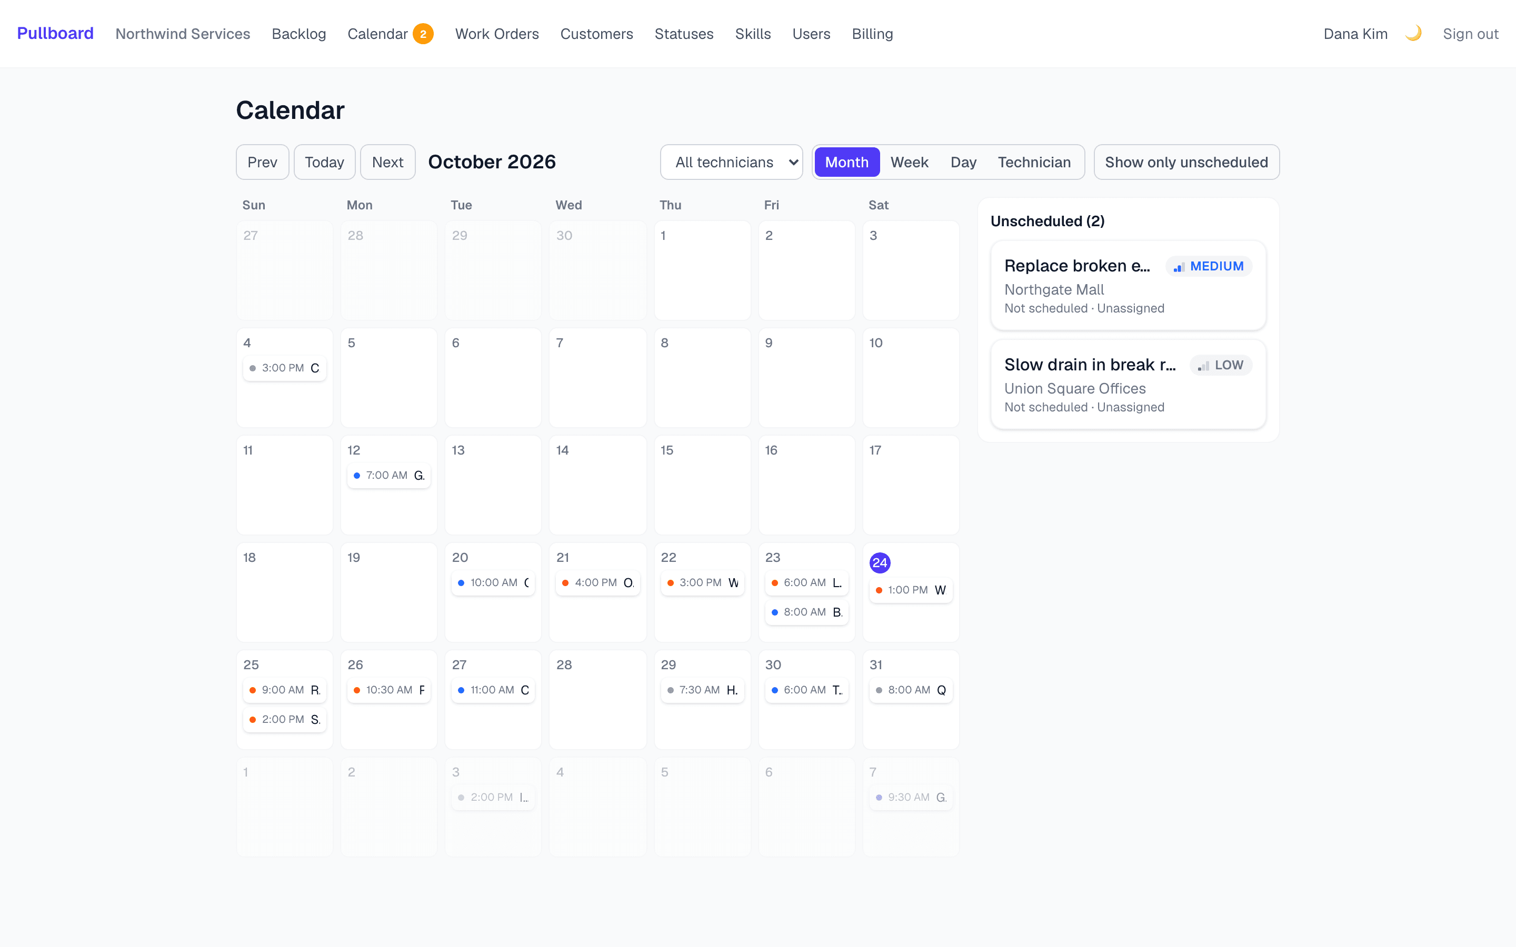This screenshot has height=947, width=1516.
Task: Open the Users page
Action: point(811,34)
